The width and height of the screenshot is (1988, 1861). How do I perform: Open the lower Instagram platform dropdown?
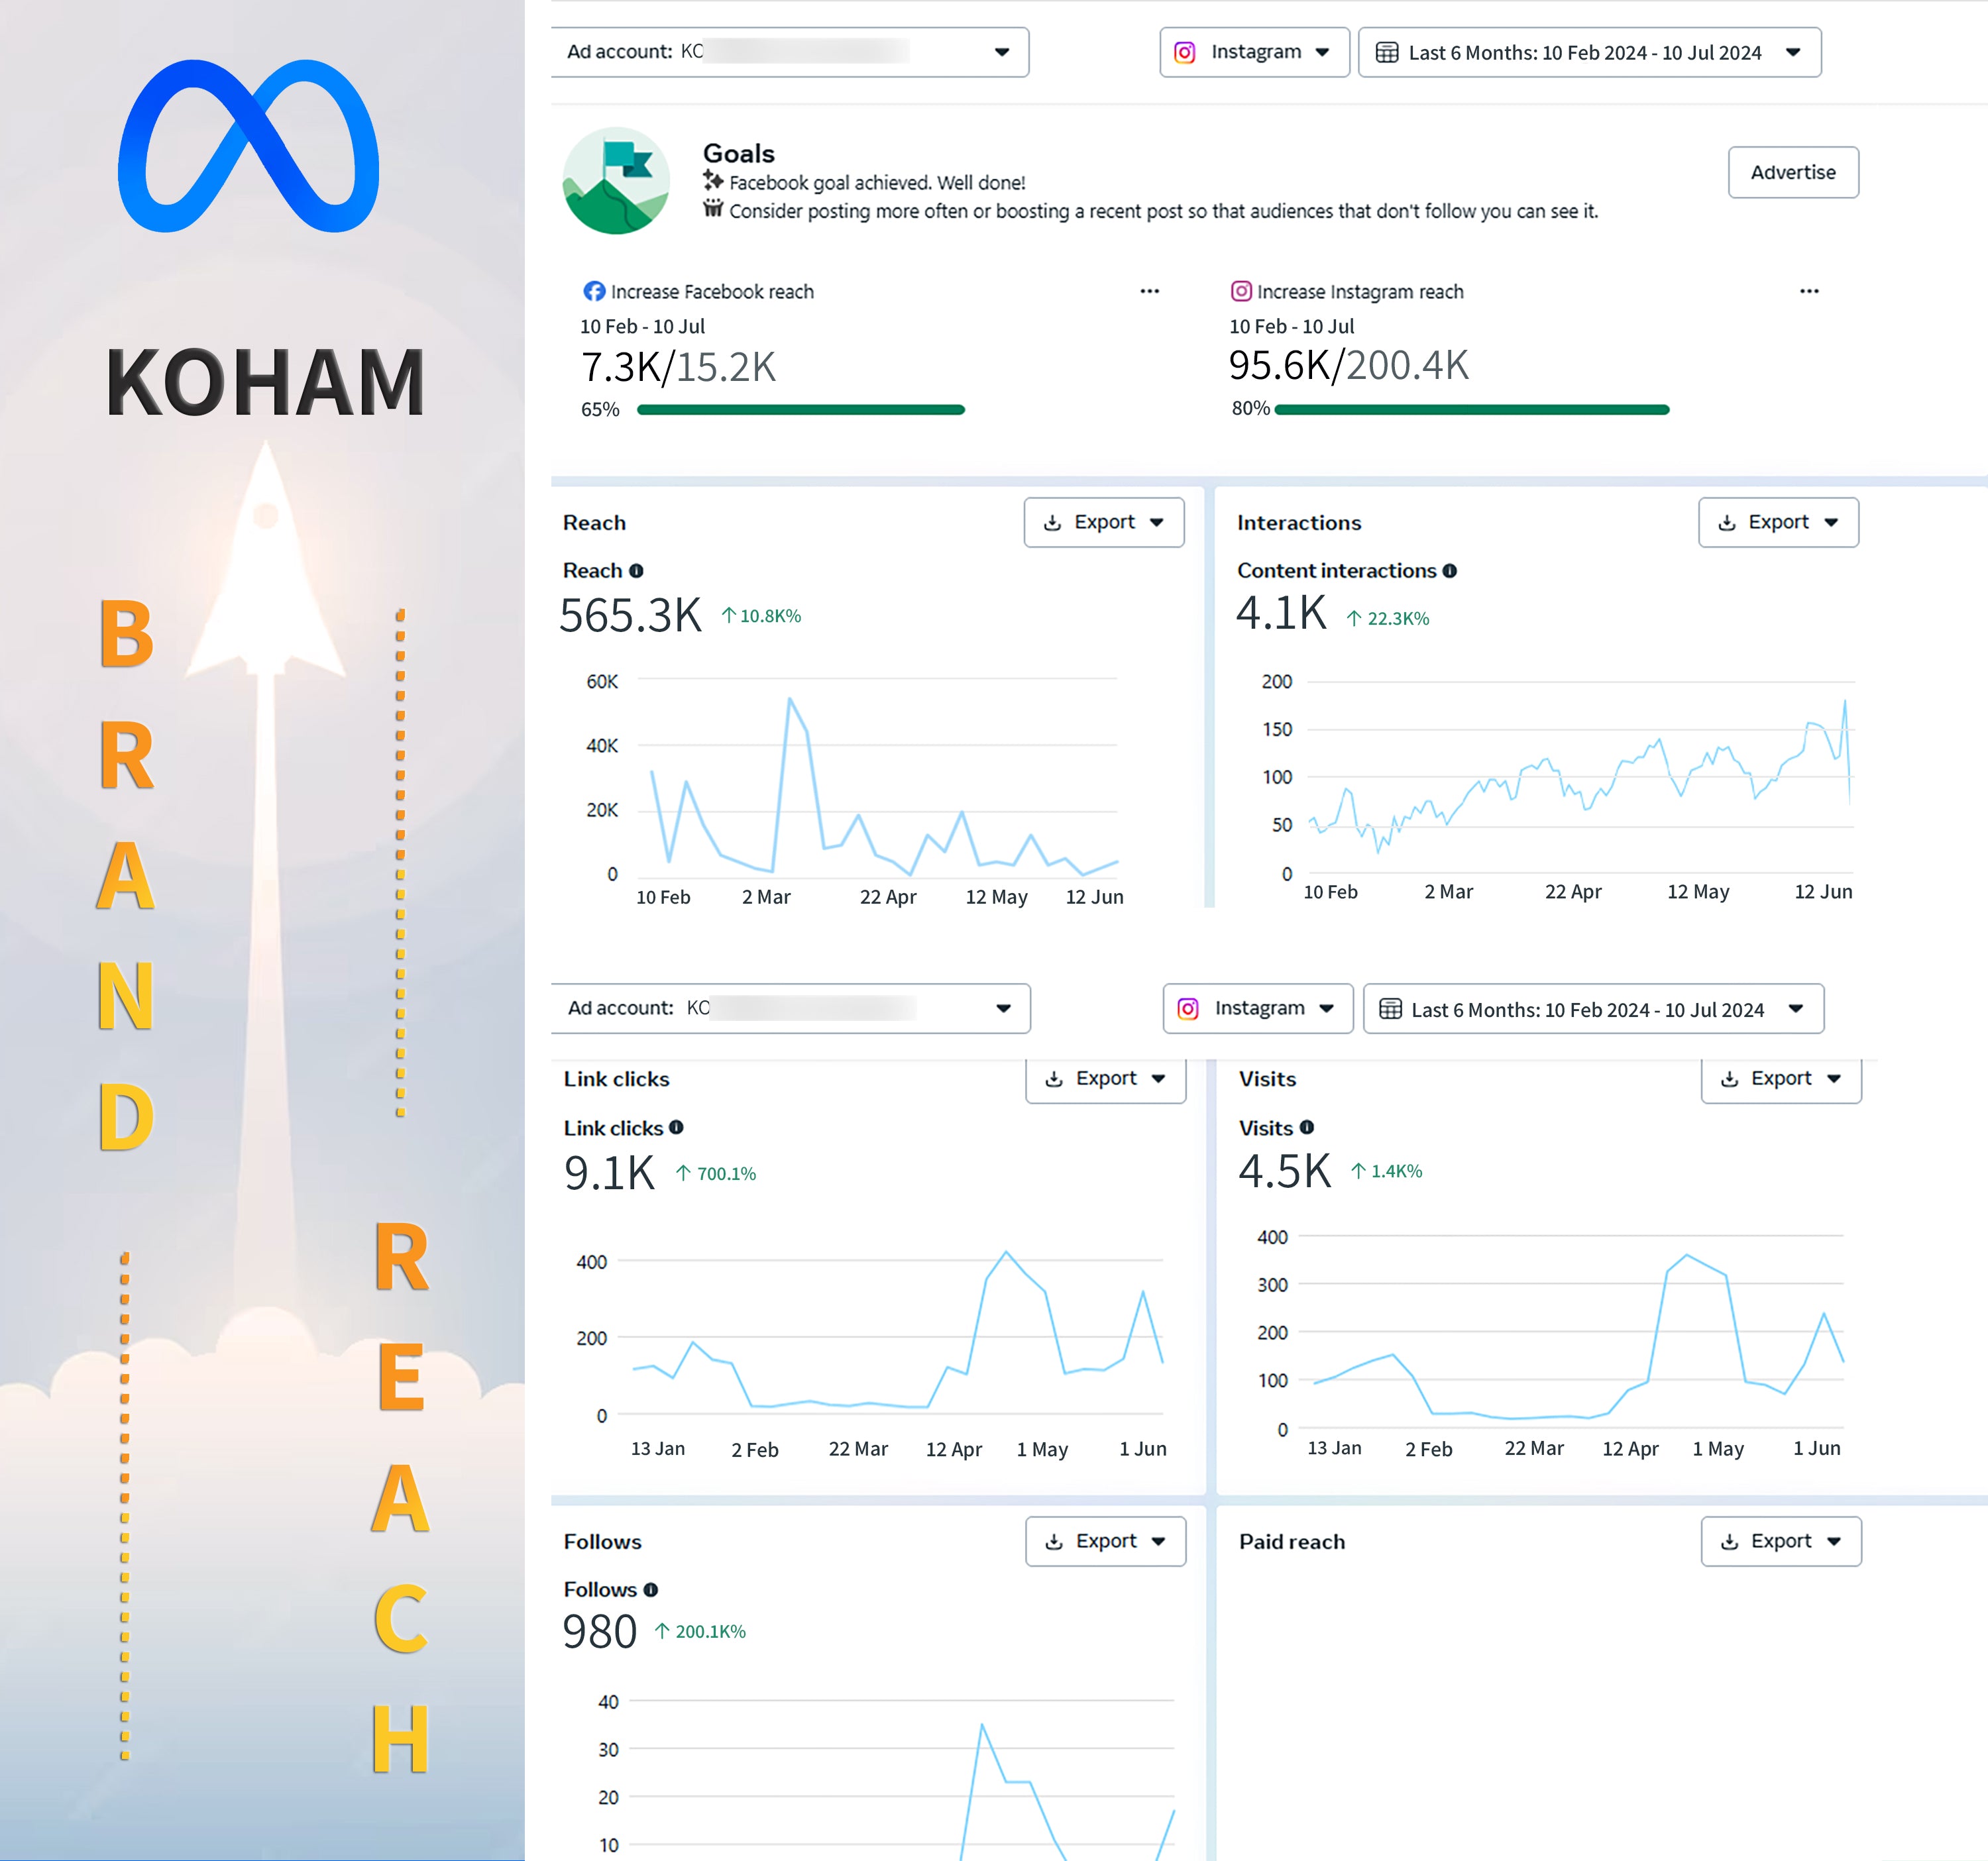(1257, 1008)
